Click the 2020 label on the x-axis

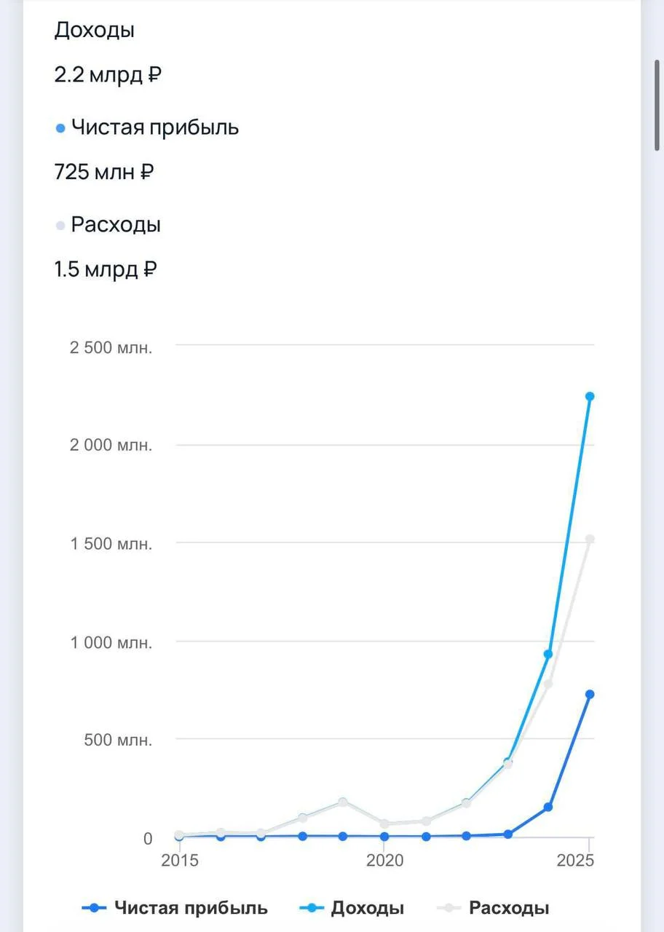384,860
